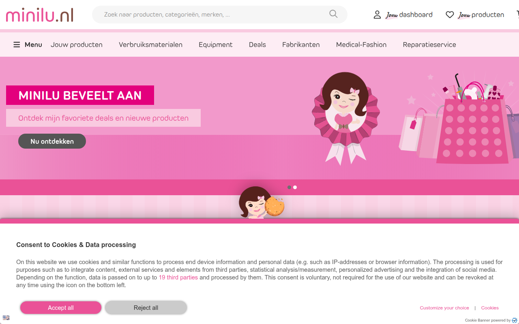The image size is (519, 324).
Task: Click the heart wishlist icon
Action: pyautogui.click(x=450, y=15)
